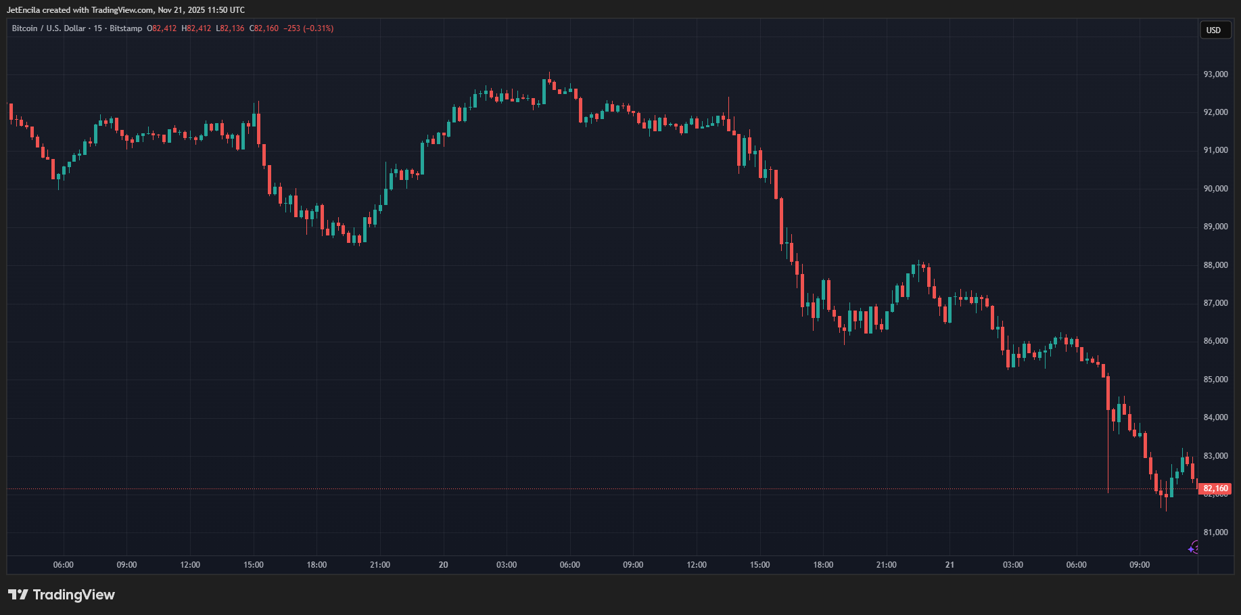
Task: Click the low value L82,136 in legend
Action: point(230,28)
